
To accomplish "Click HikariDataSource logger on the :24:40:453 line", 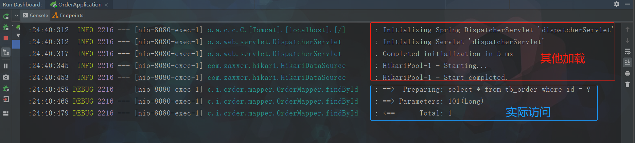I will tap(277, 77).
